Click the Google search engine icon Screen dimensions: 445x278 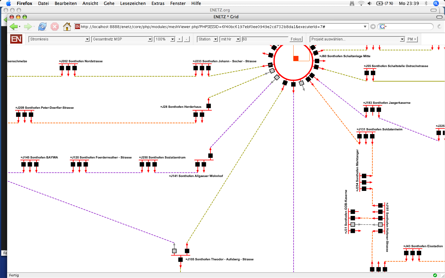[x=382, y=27]
